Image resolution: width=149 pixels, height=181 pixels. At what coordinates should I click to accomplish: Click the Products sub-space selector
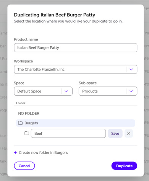[108, 91]
